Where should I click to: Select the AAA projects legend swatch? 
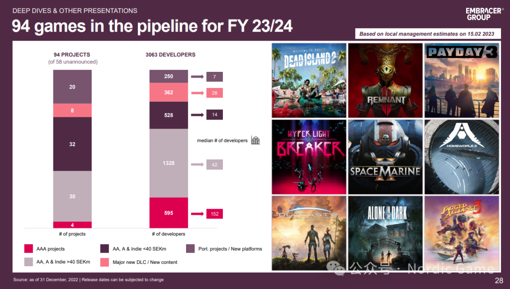(29, 249)
